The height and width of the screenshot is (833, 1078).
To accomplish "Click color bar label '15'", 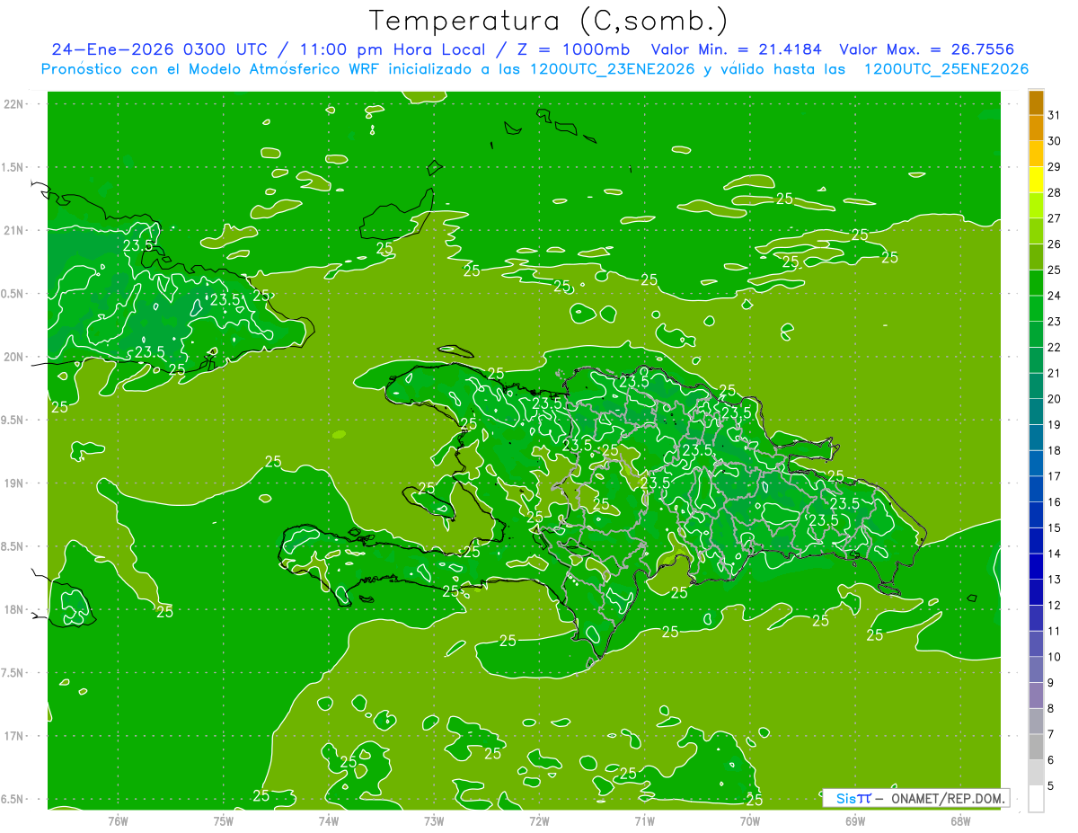I will (1055, 527).
